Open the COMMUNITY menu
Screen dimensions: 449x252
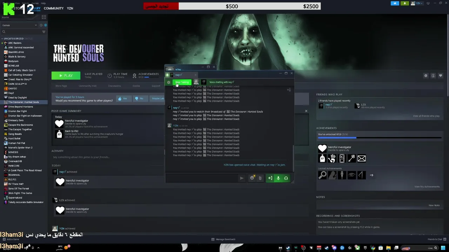click(x=54, y=8)
